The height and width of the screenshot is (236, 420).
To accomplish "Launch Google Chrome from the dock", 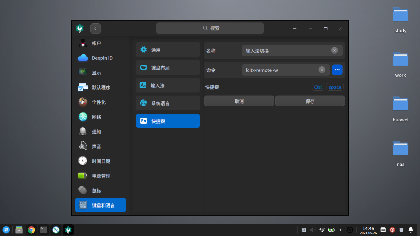I will click(31, 230).
